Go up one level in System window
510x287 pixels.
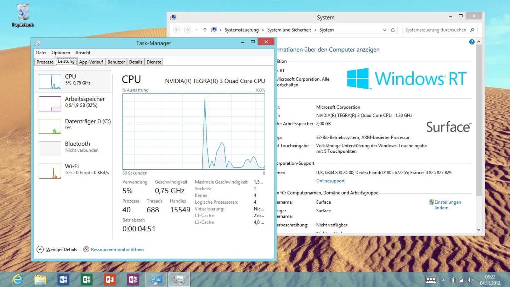tap(205, 30)
